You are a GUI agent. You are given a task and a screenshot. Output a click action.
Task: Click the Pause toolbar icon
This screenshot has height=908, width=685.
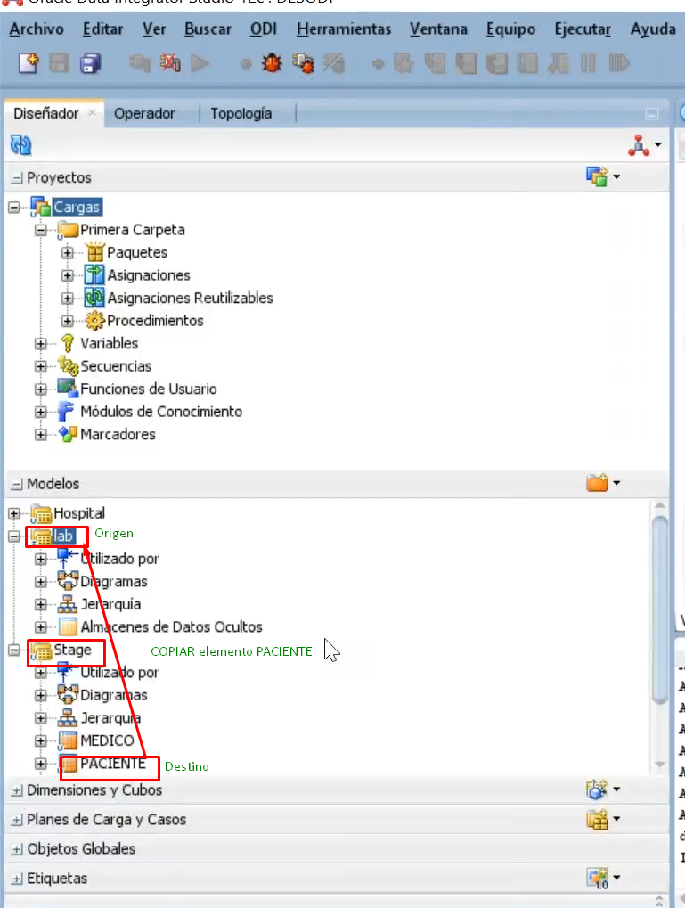[x=588, y=63]
